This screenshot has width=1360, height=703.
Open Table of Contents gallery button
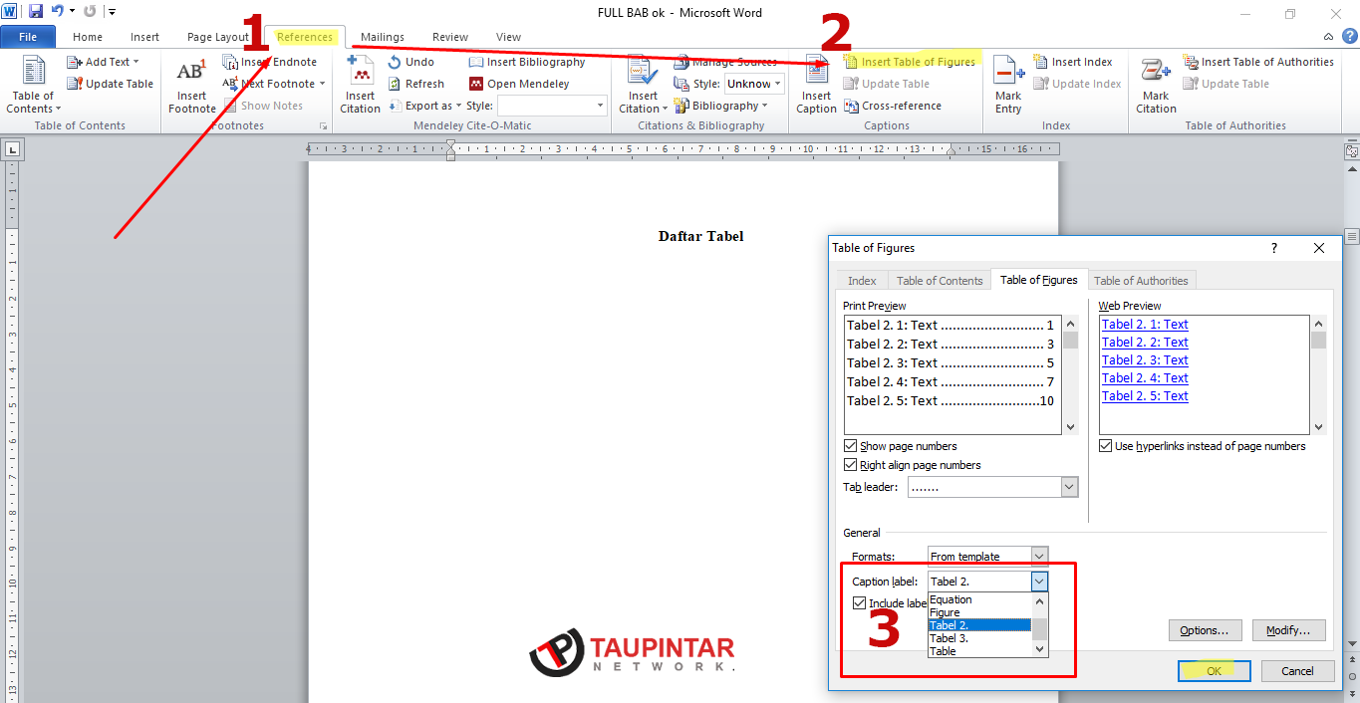coord(33,85)
